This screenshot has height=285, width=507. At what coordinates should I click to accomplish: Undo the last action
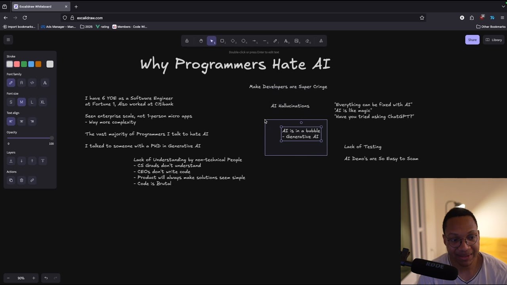coord(46,278)
